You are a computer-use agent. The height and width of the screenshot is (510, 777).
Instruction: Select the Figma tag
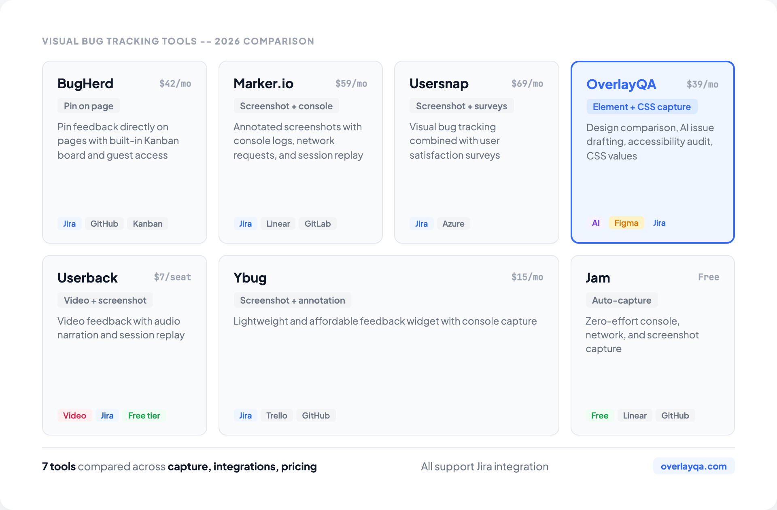(x=626, y=223)
